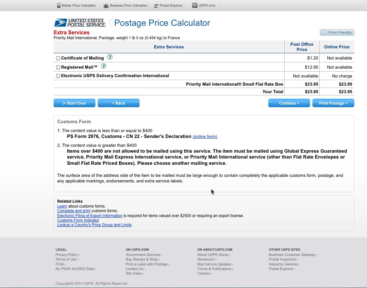
Task: Open Contact Us footer link
Action: tap(136, 269)
